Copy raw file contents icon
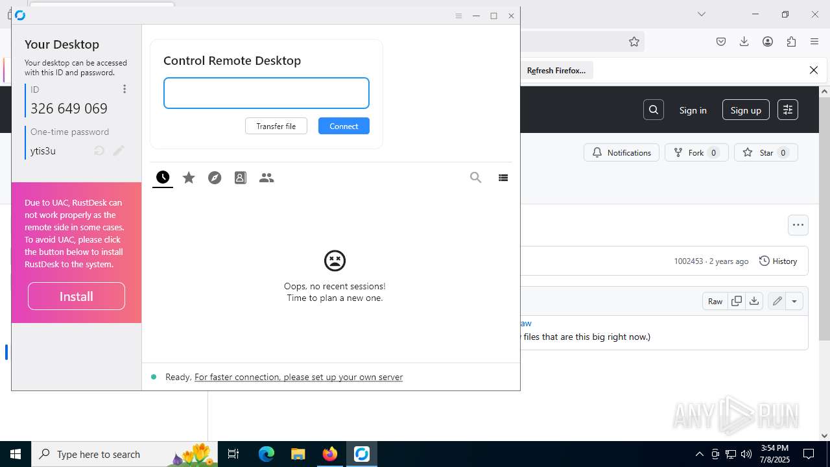The image size is (830, 467). pyautogui.click(x=737, y=301)
